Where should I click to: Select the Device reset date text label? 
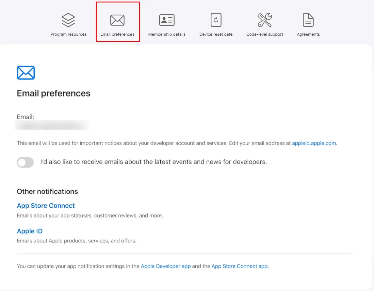[x=216, y=34]
